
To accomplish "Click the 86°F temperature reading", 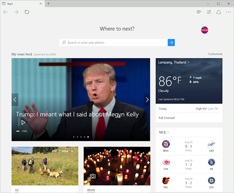I will [170, 81].
